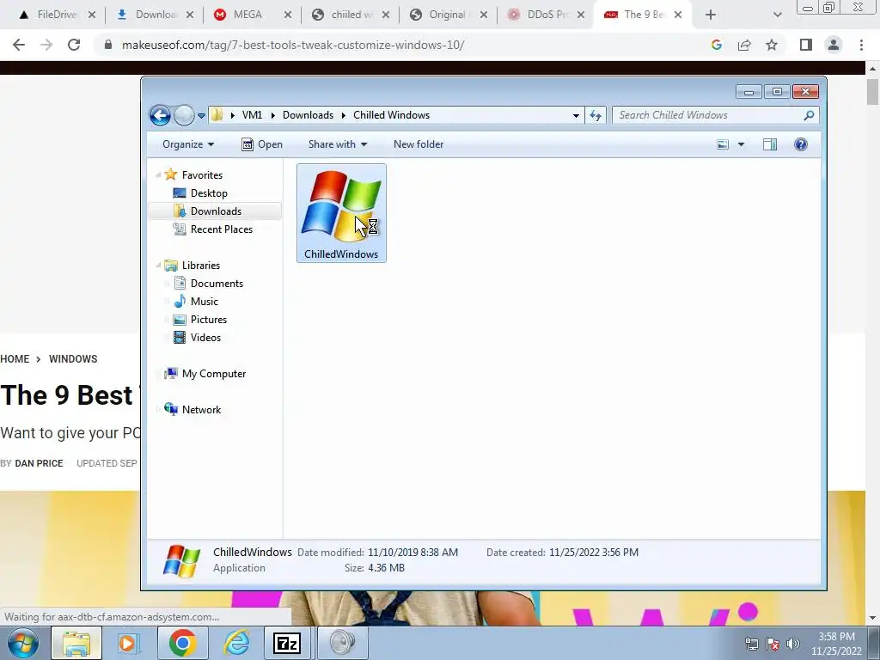Collapse the Libraries tree node
This screenshot has height=660, width=880.
tap(158, 266)
